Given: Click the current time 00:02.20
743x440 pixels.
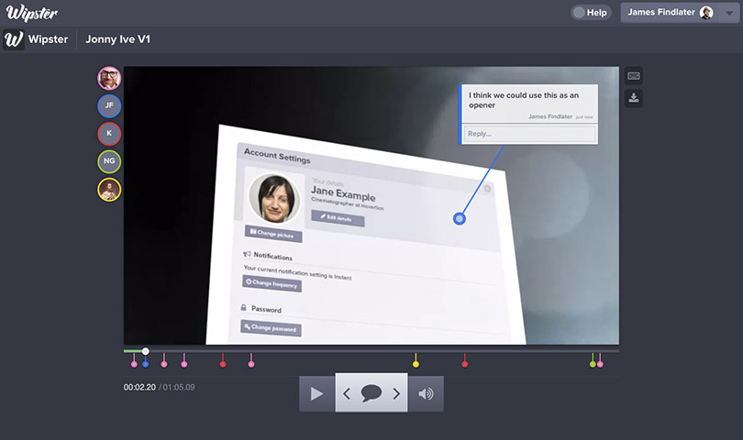Looking at the screenshot, I should pyautogui.click(x=139, y=388).
